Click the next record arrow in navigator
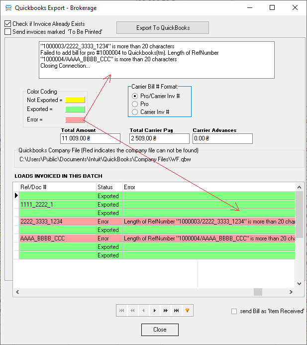This screenshot has width=307, height=345. [x=154, y=311]
